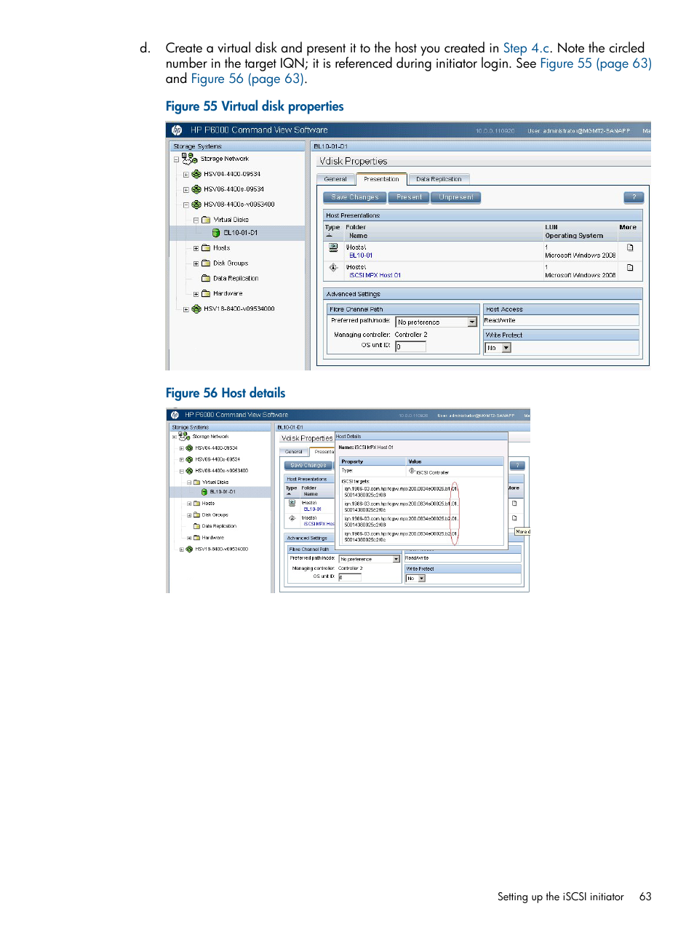Follow the Figure 55 (page 63) link
This screenshot has height=925, width=694.
pos(596,63)
